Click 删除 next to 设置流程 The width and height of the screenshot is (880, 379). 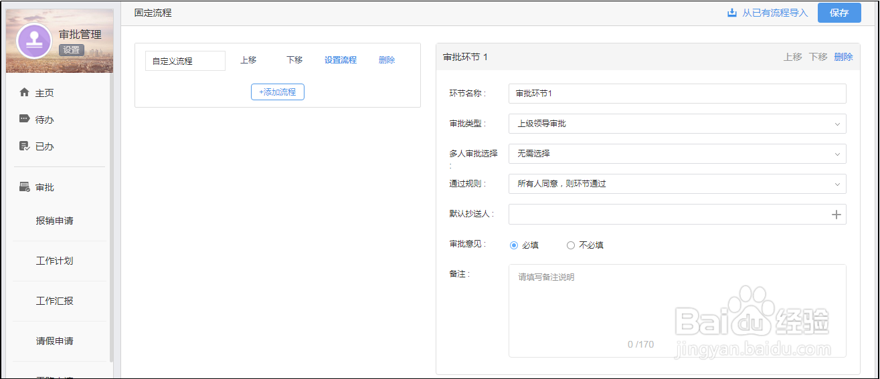[x=387, y=60]
